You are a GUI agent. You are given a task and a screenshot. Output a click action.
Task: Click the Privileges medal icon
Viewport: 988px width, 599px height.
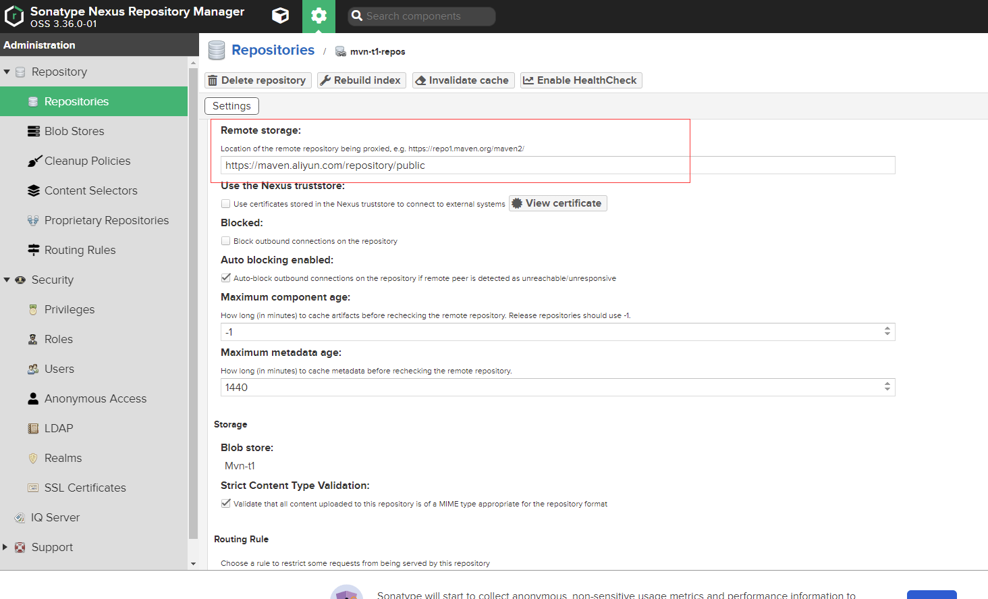click(33, 309)
